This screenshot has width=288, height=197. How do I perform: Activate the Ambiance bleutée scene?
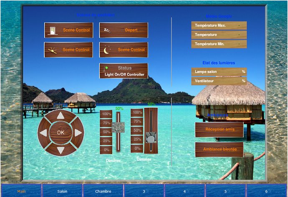point(219,149)
